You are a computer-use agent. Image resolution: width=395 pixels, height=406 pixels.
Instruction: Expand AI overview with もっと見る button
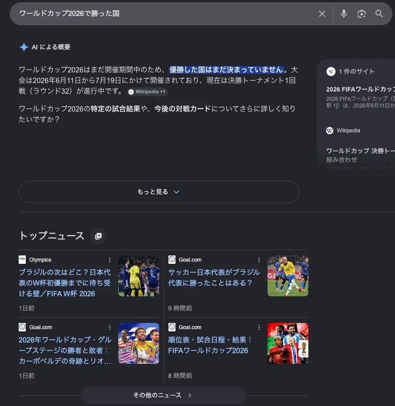(159, 192)
